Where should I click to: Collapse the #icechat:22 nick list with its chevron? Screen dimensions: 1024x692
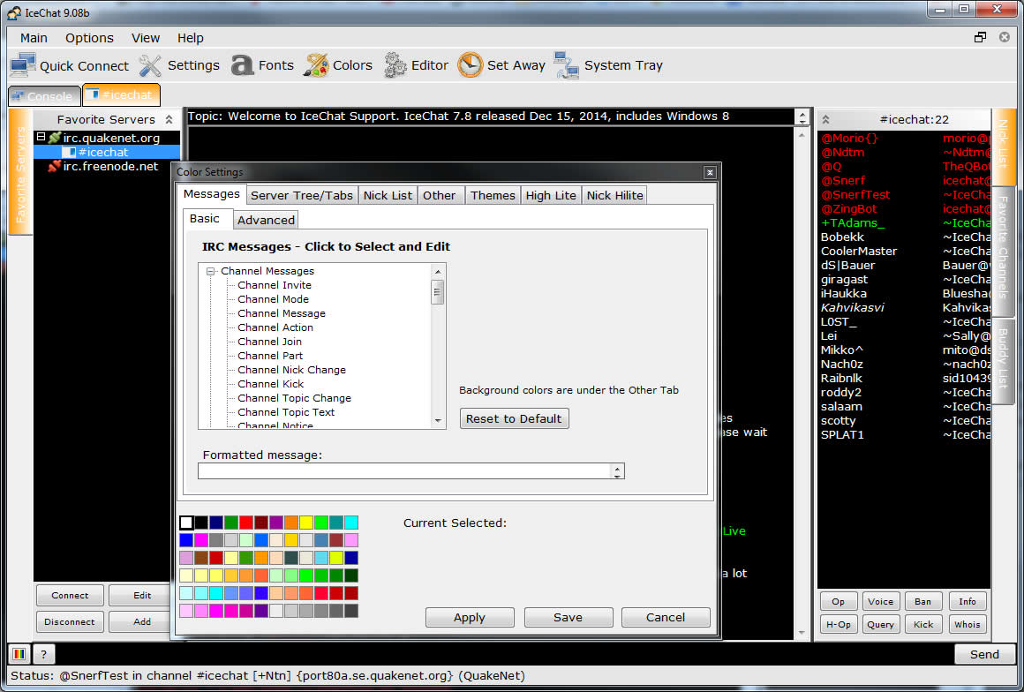(825, 119)
